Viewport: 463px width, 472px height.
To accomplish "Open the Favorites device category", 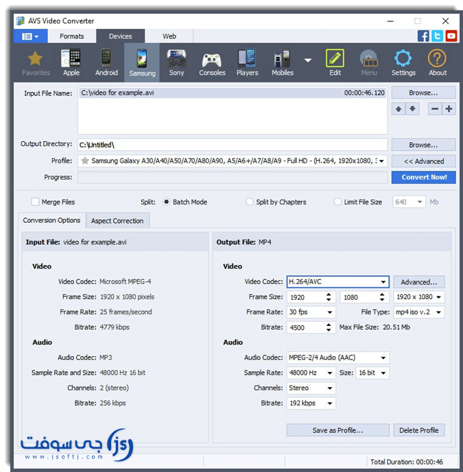I will point(36,63).
